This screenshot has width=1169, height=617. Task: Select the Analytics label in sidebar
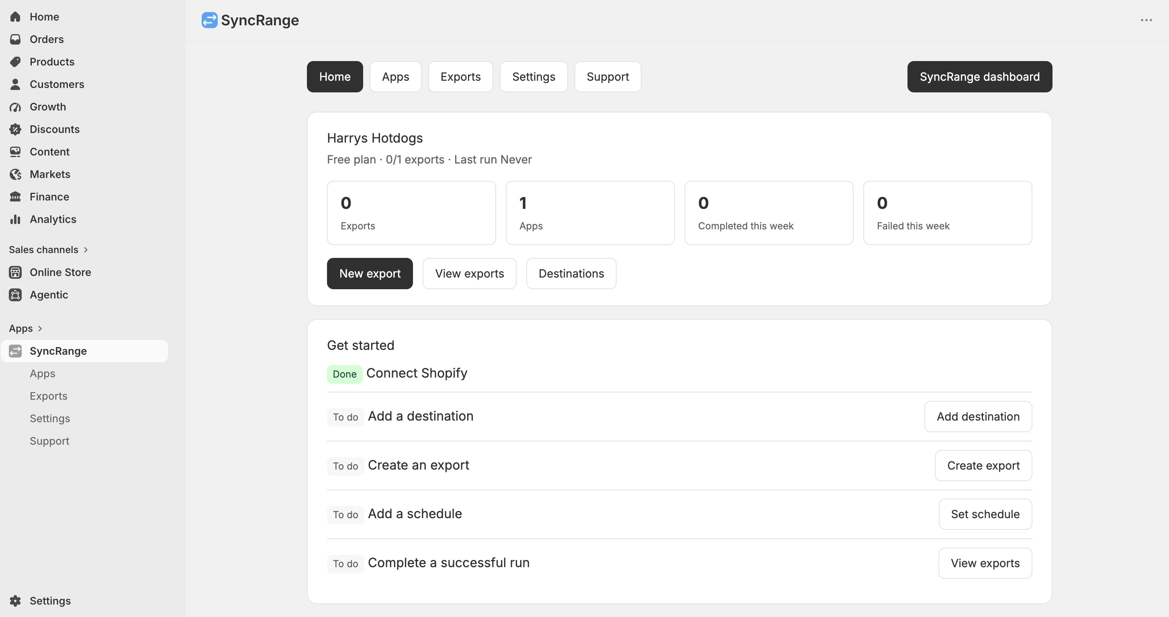pyautogui.click(x=53, y=220)
